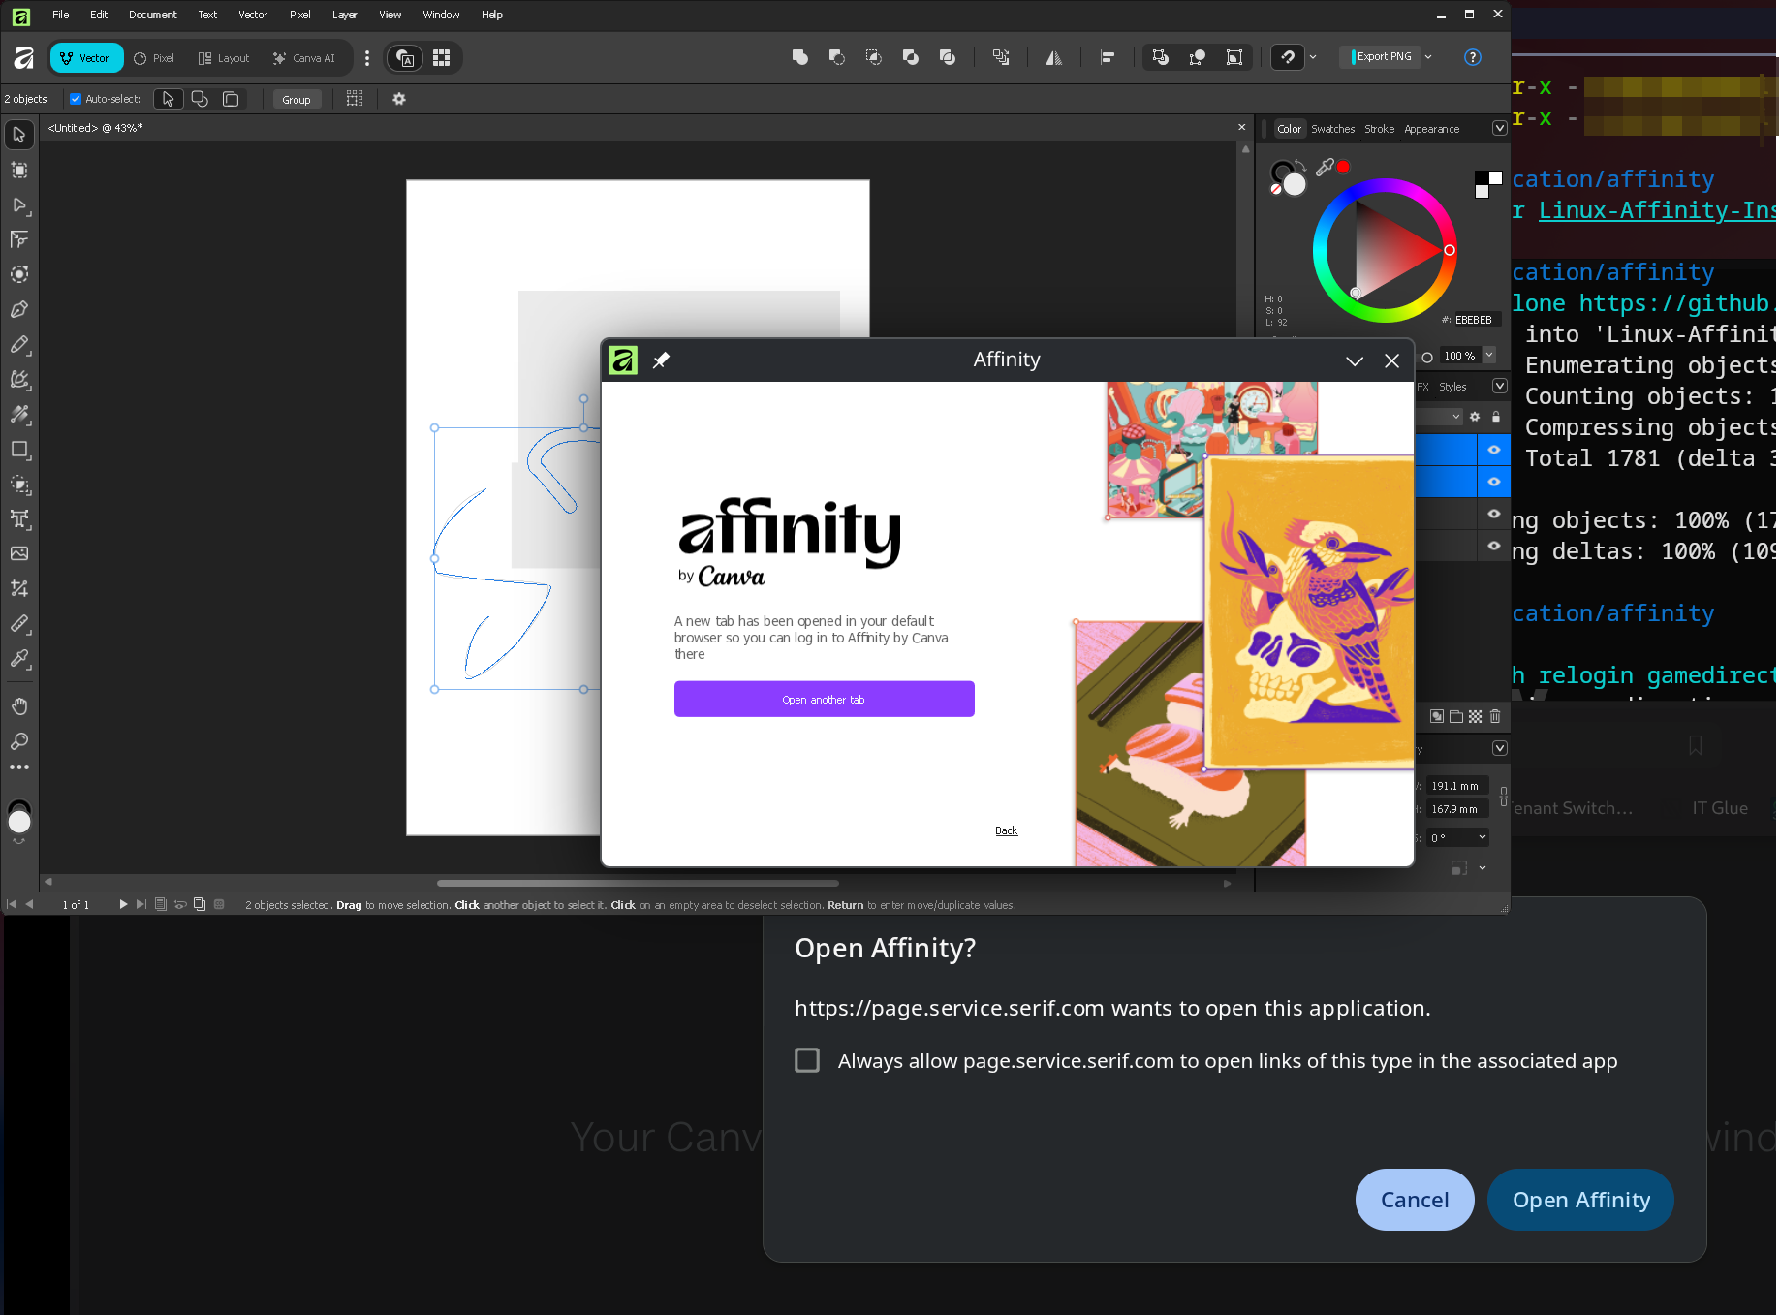Toggle visibility of the third layer row
This screenshot has width=1780, height=1315.
click(1494, 514)
